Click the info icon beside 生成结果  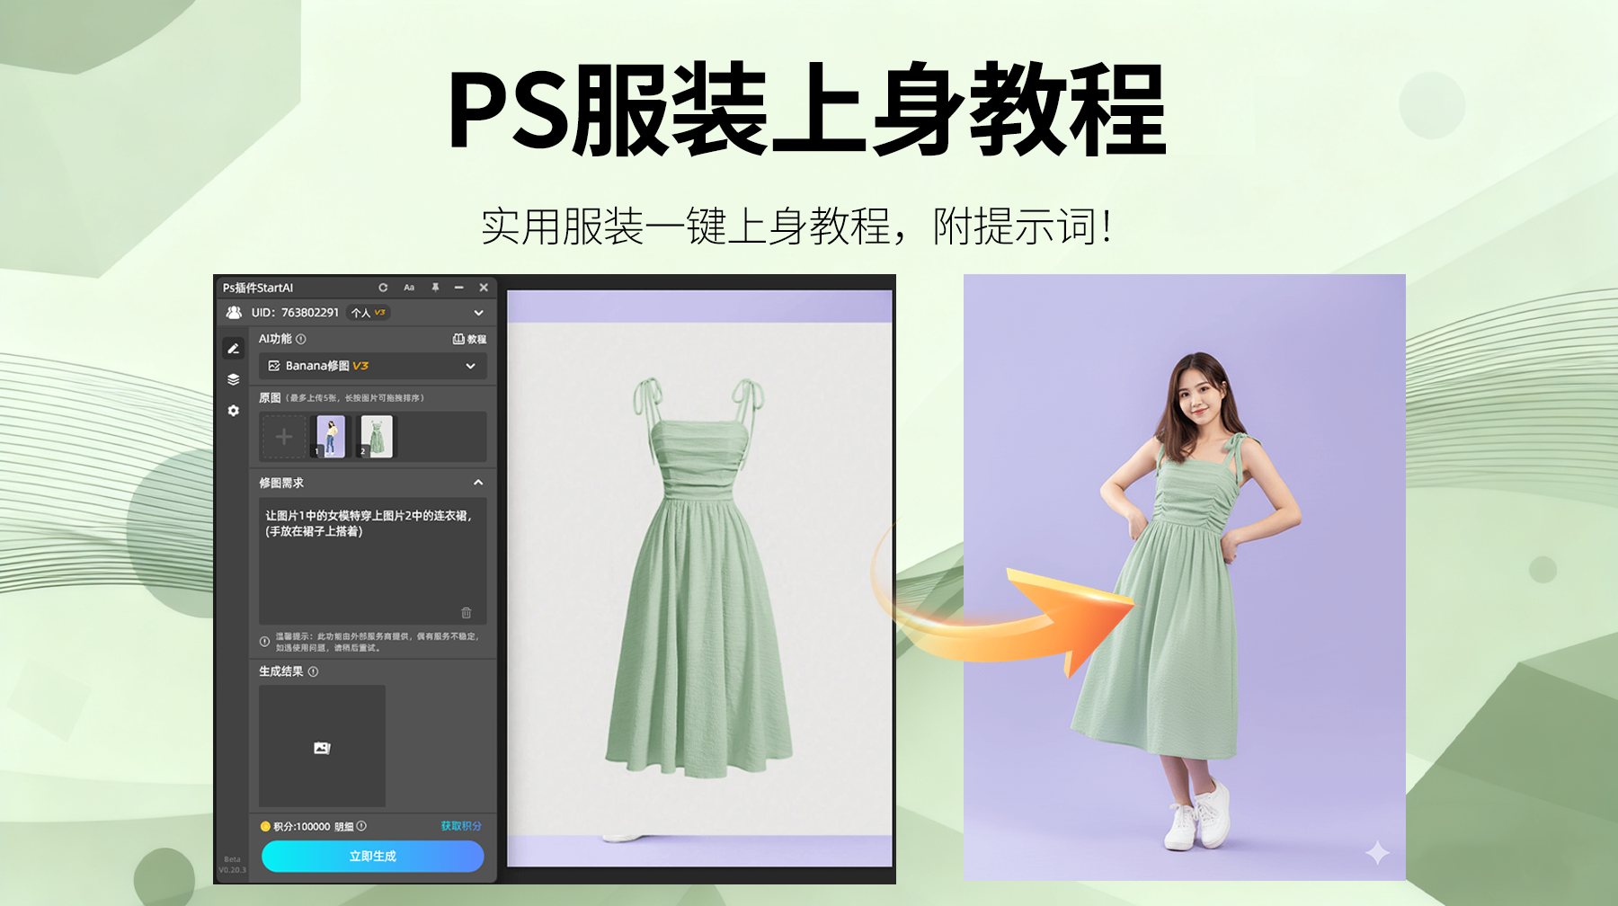point(314,672)
